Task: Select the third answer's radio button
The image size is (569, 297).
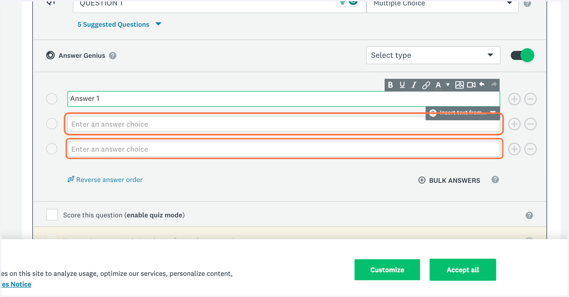Action: [52, 149]
